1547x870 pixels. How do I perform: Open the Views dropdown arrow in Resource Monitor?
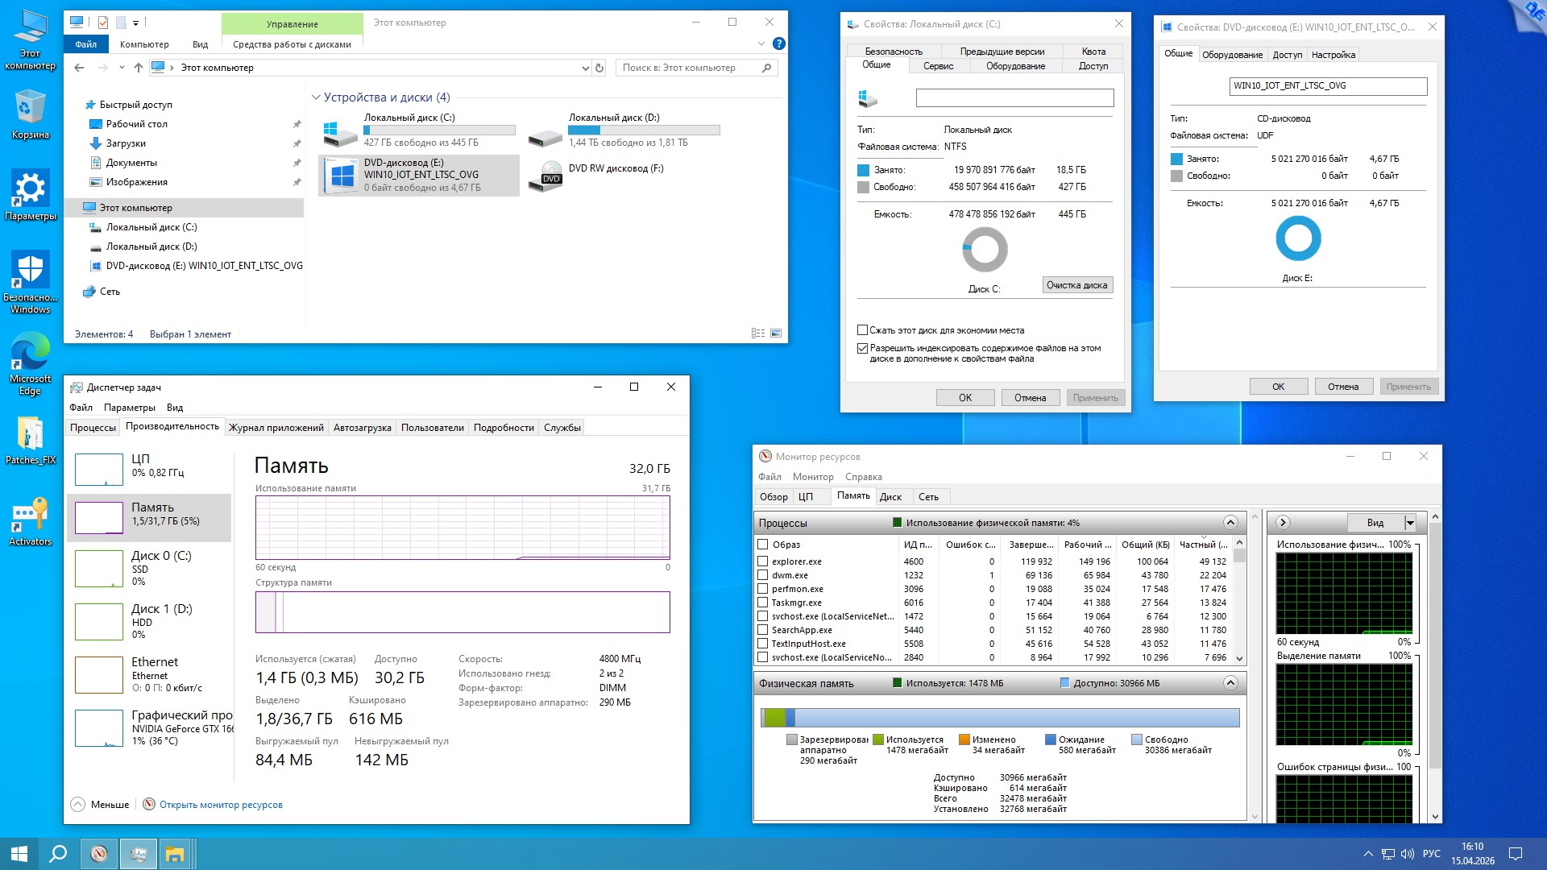pos(1410,523)
